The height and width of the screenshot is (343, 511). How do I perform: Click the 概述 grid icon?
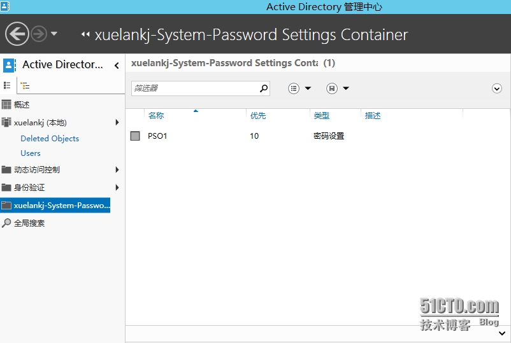coord(6,104)
